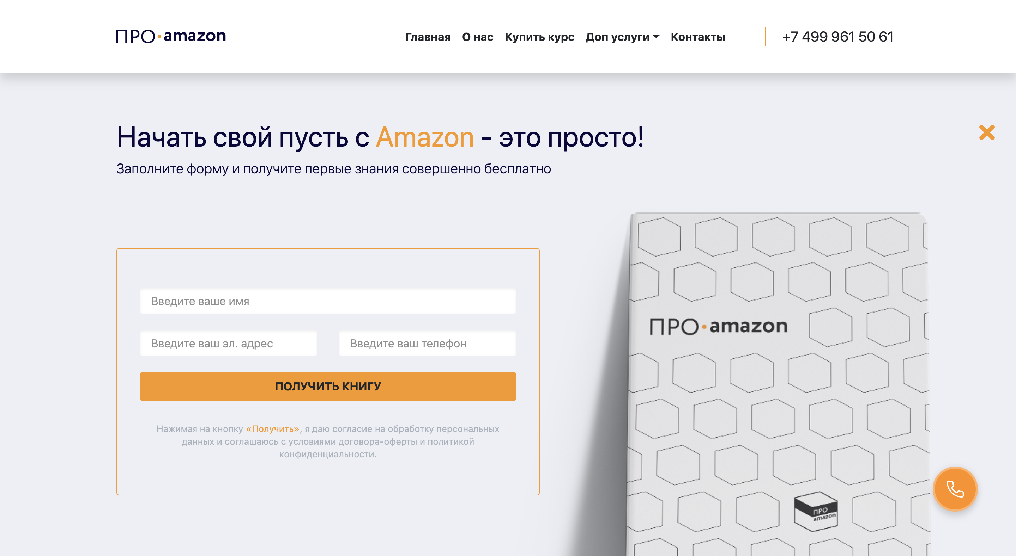Open the Контакты page
Screen dimensions: 1016x556
698,37
